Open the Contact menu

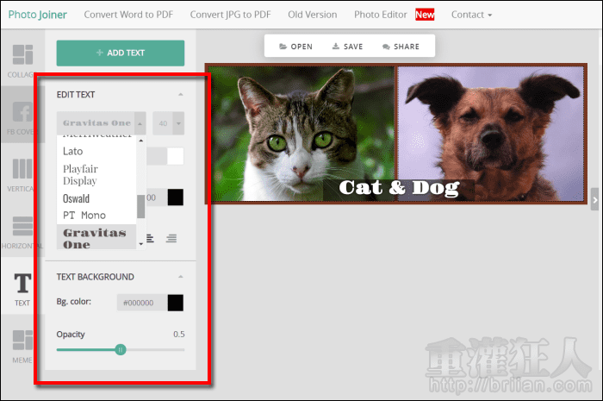(471, 15)
